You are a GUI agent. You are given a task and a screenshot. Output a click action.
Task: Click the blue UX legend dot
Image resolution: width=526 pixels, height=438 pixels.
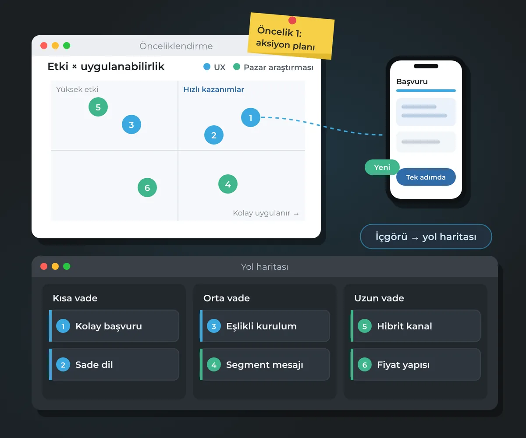pos(207,67)
